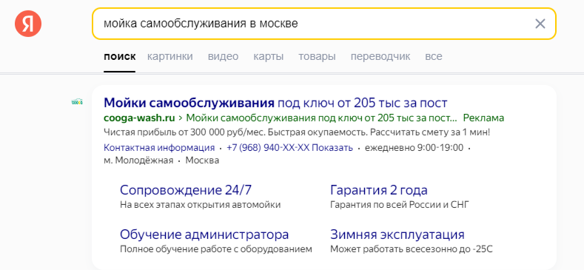Click the Реклама label
The height and width of the screenshot is (270, 584).
click(x=483, y=118)
